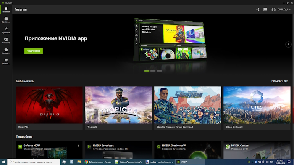Image resolution: width=294 pixels, height=165 pixels.
Task: Click the taskbar search field
Action: click(34, 162)
